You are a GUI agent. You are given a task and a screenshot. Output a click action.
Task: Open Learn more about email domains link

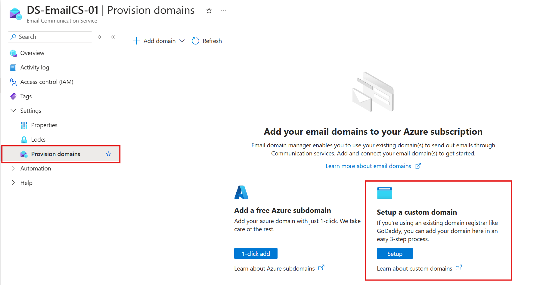click(x=368, y=166)
